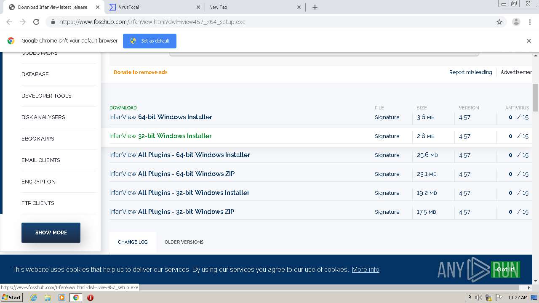Image resolution: width=539 pixels, height=303 pixels.
Task: Switch to the OLDER VERSIONS tab
Action: click(184, 242)
